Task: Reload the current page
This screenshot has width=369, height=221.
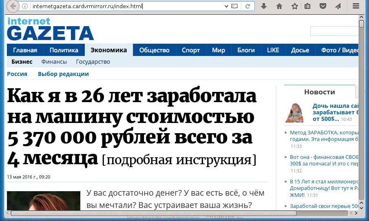Action: click(247, 7)
